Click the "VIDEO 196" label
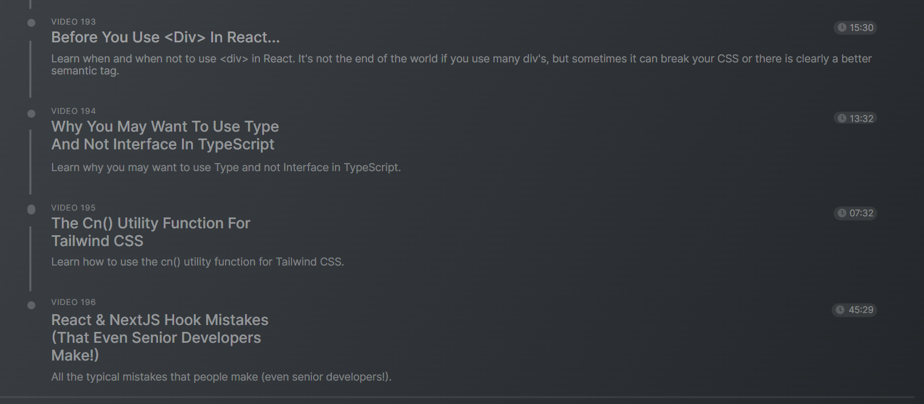 point(73,302)
